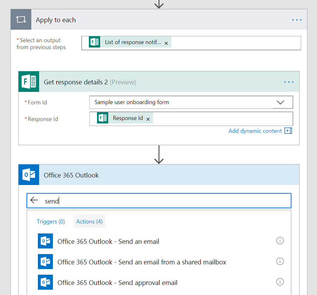This screenshot has height=295, width=317.
Task: Click the back arrow in the search box
Action: pos(34,200)
